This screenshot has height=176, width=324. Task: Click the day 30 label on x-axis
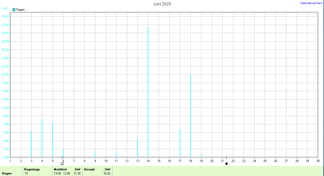coord(318,161)
